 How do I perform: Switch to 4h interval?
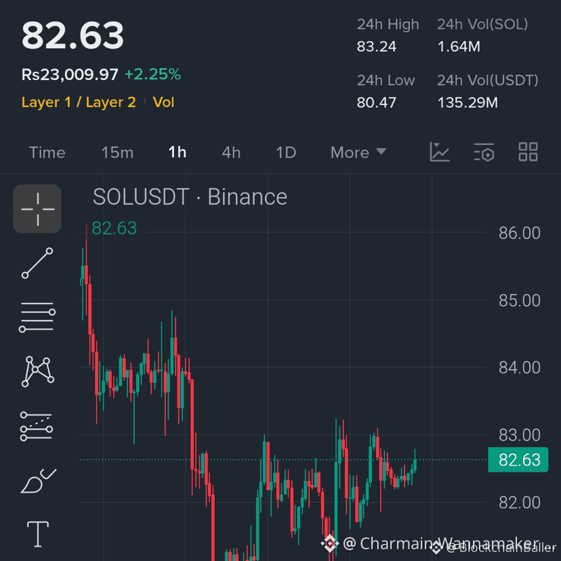click(231, 152)
